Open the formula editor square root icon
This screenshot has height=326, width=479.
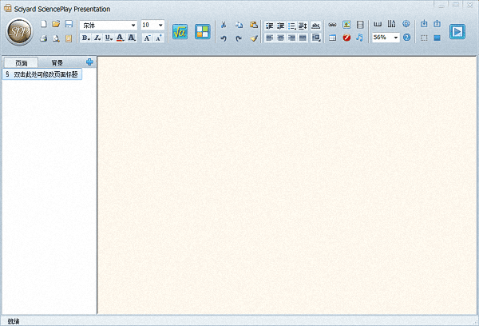tap(180, 31)
